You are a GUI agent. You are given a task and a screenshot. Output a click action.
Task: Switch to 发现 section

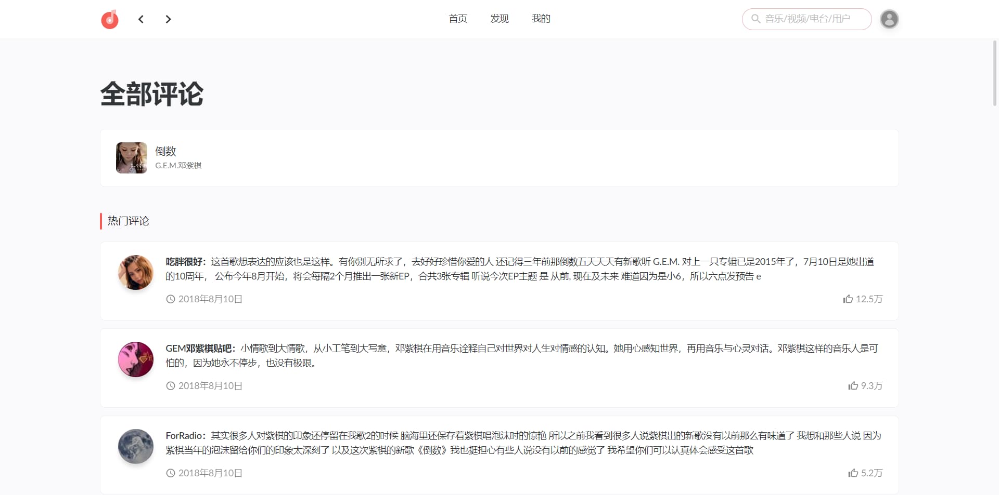coord(499,19)
